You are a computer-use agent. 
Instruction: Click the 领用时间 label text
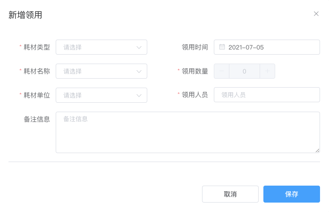click(195, 47)
